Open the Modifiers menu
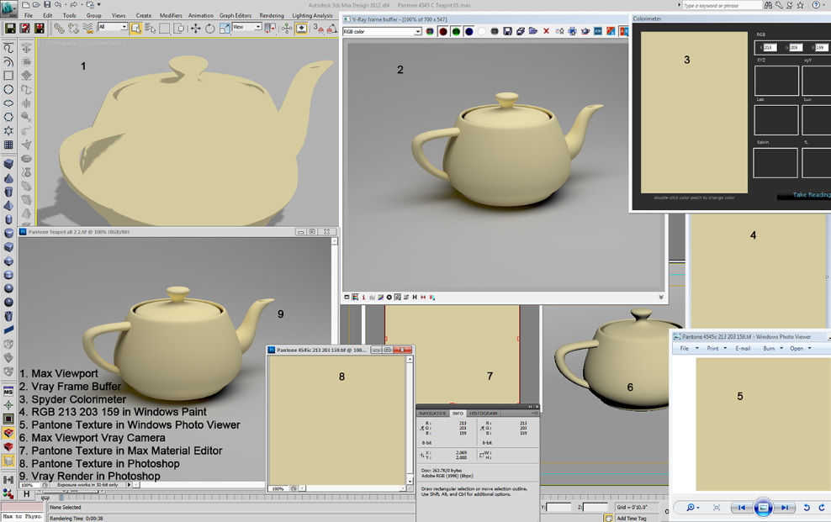The width and height of the screenshot is (831, 522). [171, 16]
